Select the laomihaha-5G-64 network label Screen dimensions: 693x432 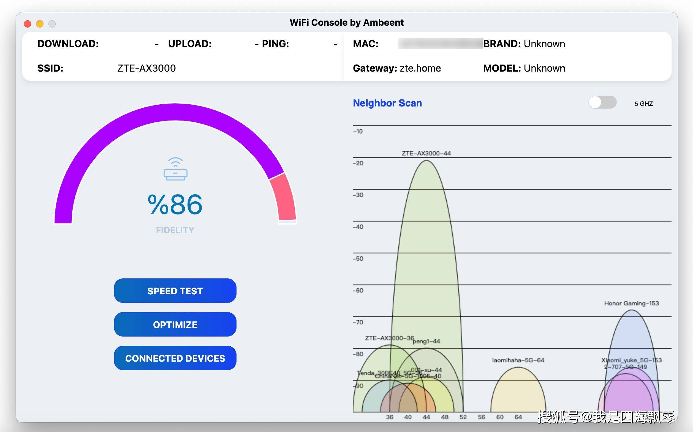(x=518, y=360)
